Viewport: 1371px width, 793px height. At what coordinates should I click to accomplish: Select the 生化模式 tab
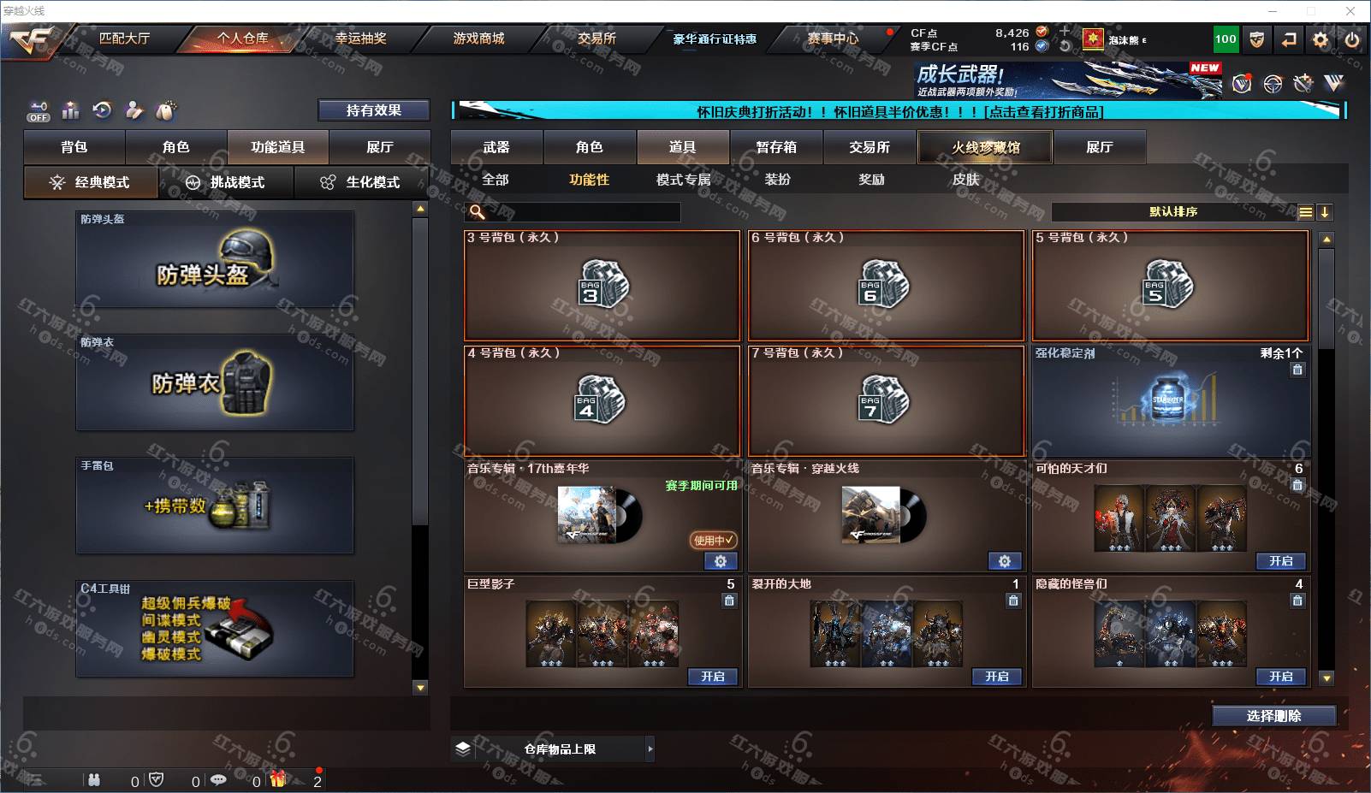pos(362,182)
